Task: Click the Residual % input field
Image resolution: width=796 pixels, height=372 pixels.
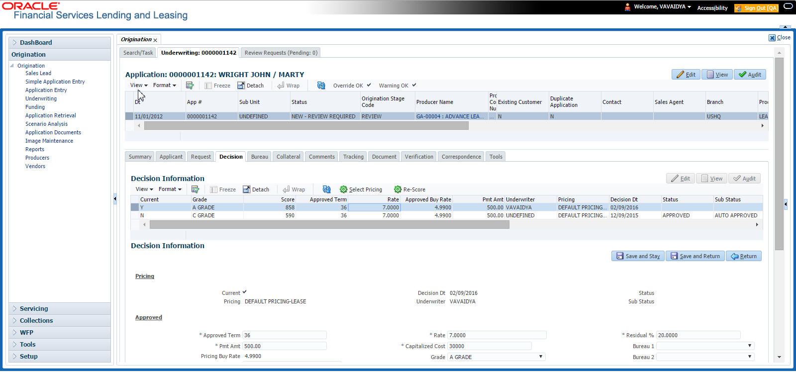Action: click(x=698, y=335)
